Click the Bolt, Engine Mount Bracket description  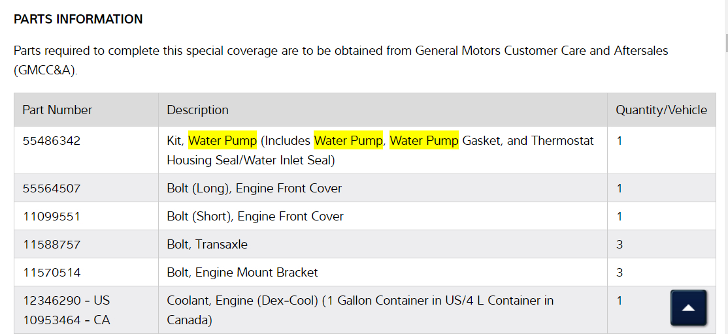click(242, 272)
